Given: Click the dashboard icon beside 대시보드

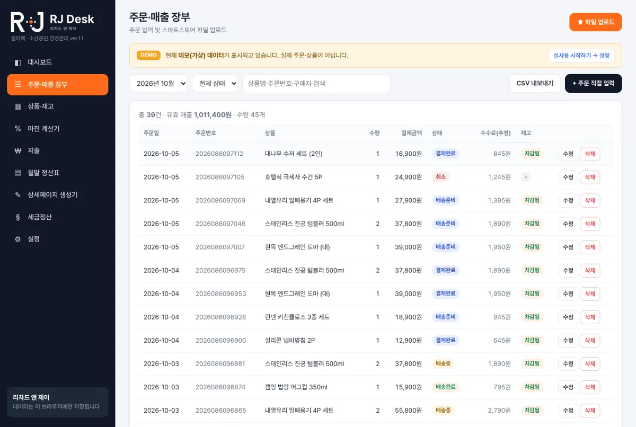Looking at the screenshot, I should click(18, 63).
